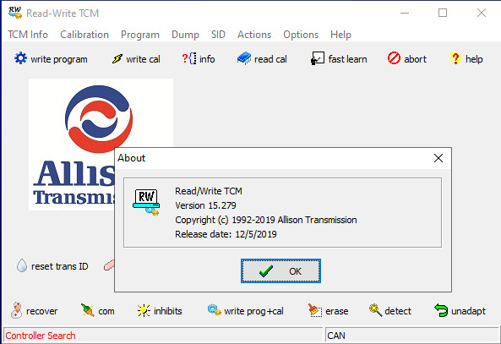This screenshot has width=501, height=344.
Task: Click the reset trans ID droplet icon
Action: pyautogui.click(x=22, y=265)
